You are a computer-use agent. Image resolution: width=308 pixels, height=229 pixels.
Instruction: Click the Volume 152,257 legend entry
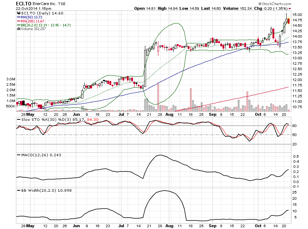(x=33, y=29)
